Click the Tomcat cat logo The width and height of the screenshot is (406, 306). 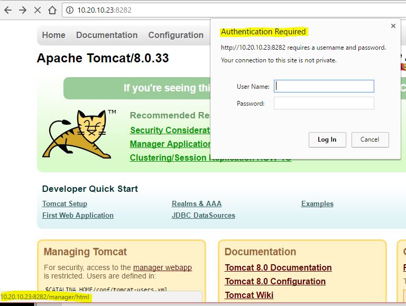point(80,134)
